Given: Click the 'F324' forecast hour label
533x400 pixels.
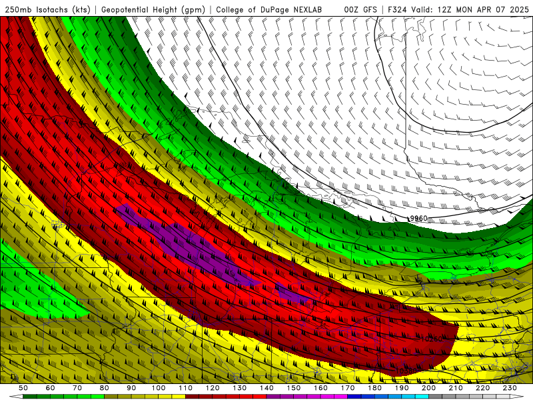Looking at the screenshot, I should point(397,9).
